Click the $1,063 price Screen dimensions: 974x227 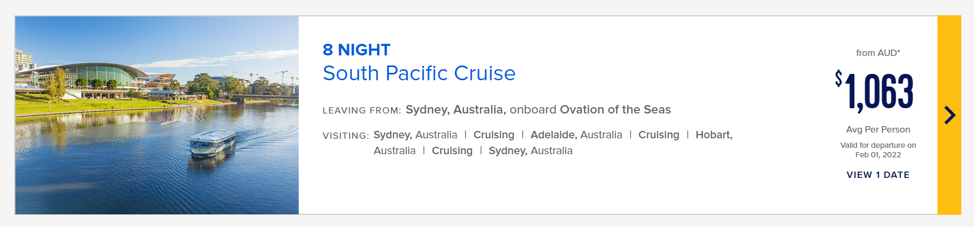pos(874,92)
